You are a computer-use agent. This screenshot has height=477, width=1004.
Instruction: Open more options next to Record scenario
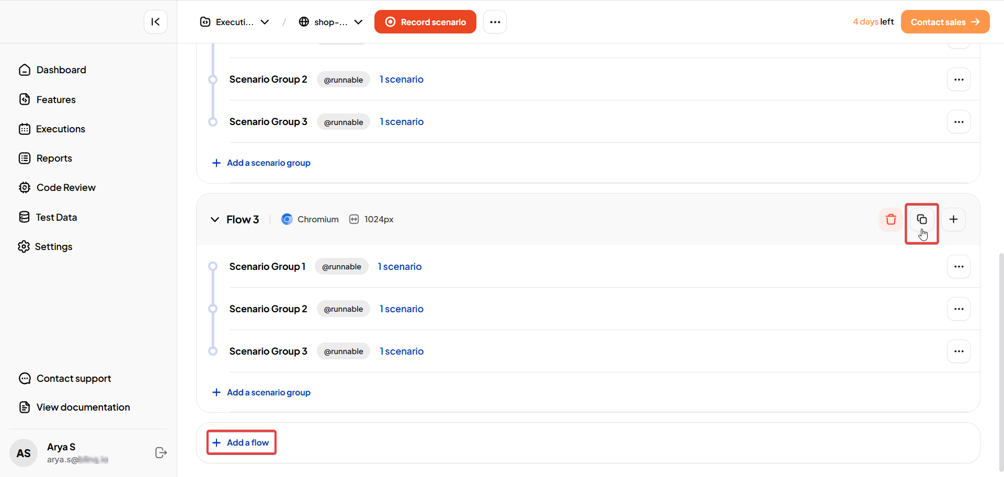click(495, 22)
